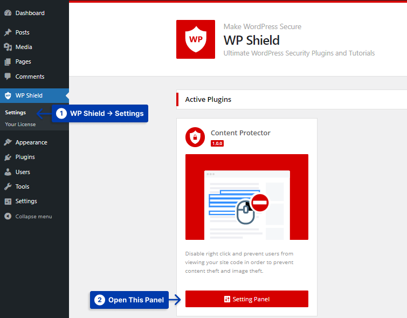This screenshot has width=407, height=318.
Task: Click the Content Protector preview image
Action: pyautogui.click(x=246, y=197)
